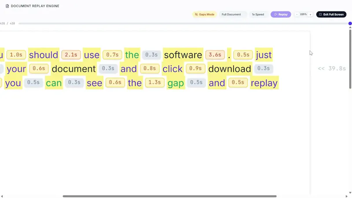Click the vertical scrollbar down arrow
Image resolution: width=352 pixels, height=198 pixels.
(x=350, y=193)
